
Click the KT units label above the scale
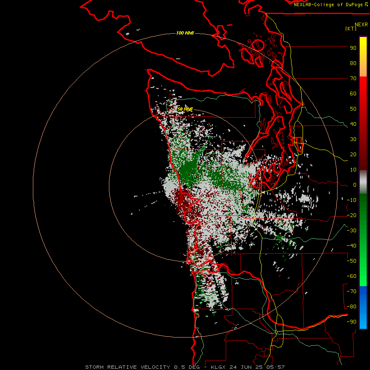pos(351,28)
